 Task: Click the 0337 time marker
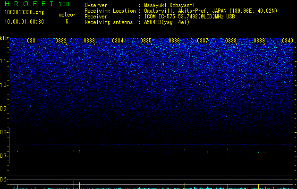tap(203, 41)
